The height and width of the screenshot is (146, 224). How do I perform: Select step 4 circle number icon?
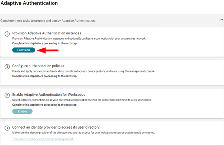7,128
